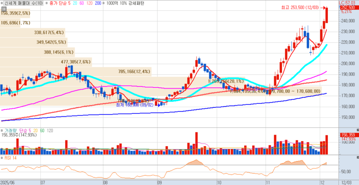Viewport: 359px width, 185px height.
Task: Click the 388,145(6.1%) volume profile label
Action: [x=59, y=52]
